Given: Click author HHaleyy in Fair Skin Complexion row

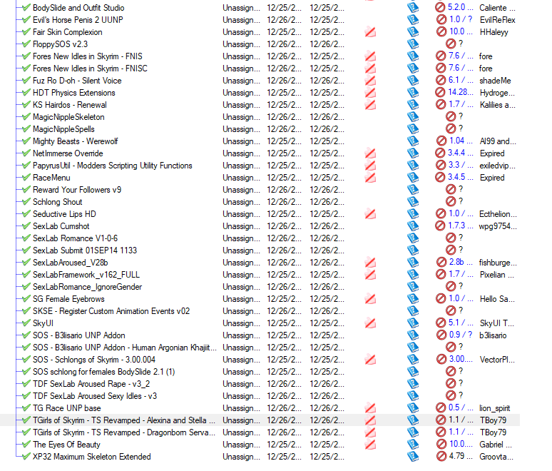Looking at the screenshot, I should pos(494,32).
